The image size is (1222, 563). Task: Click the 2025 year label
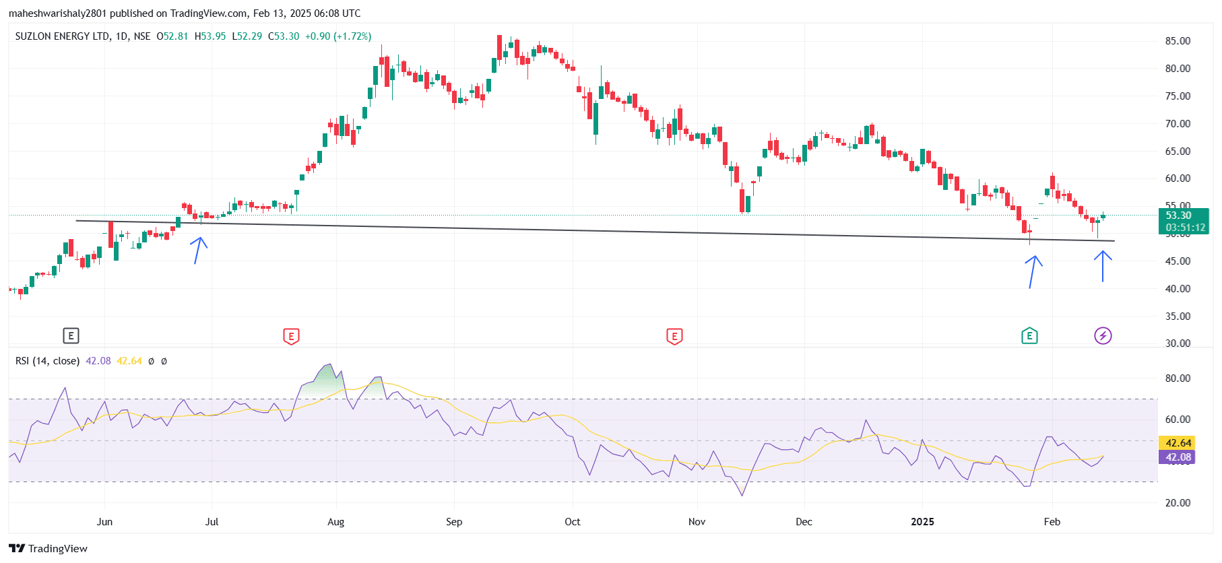pos(922,522)
